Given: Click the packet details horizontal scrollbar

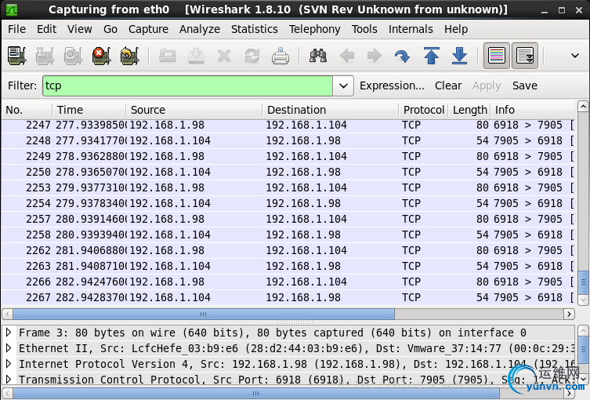Looking at the screenshot, I should click(x=256, y=393).
